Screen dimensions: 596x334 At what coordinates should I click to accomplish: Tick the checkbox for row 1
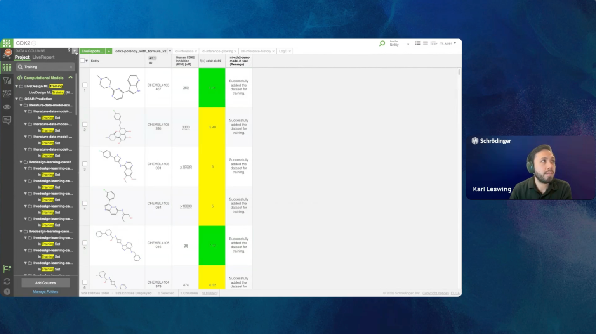coord(85,85)
